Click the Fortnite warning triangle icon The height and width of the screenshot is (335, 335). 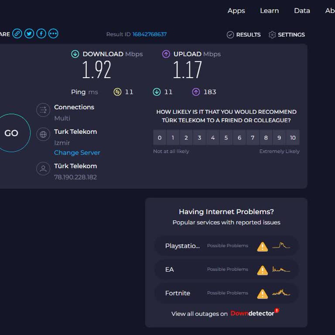(262, 294)
